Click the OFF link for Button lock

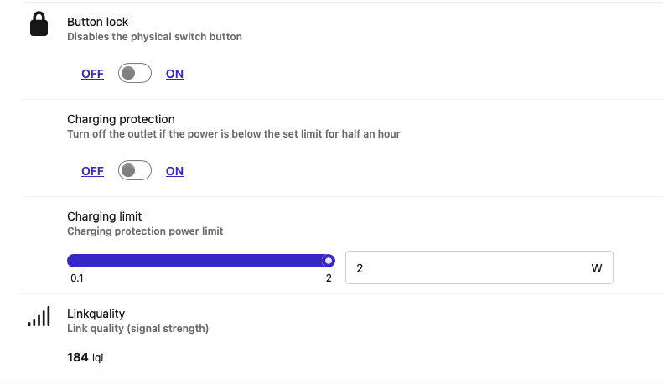(x=92, y=74)
